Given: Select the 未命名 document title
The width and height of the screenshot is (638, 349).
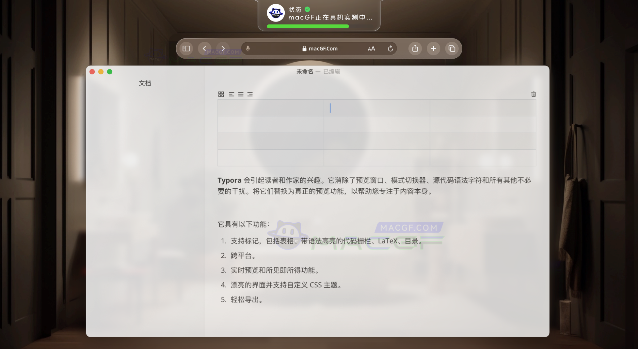Looking at the screenshot, I should pyautogui.click(x=304, y=71).
